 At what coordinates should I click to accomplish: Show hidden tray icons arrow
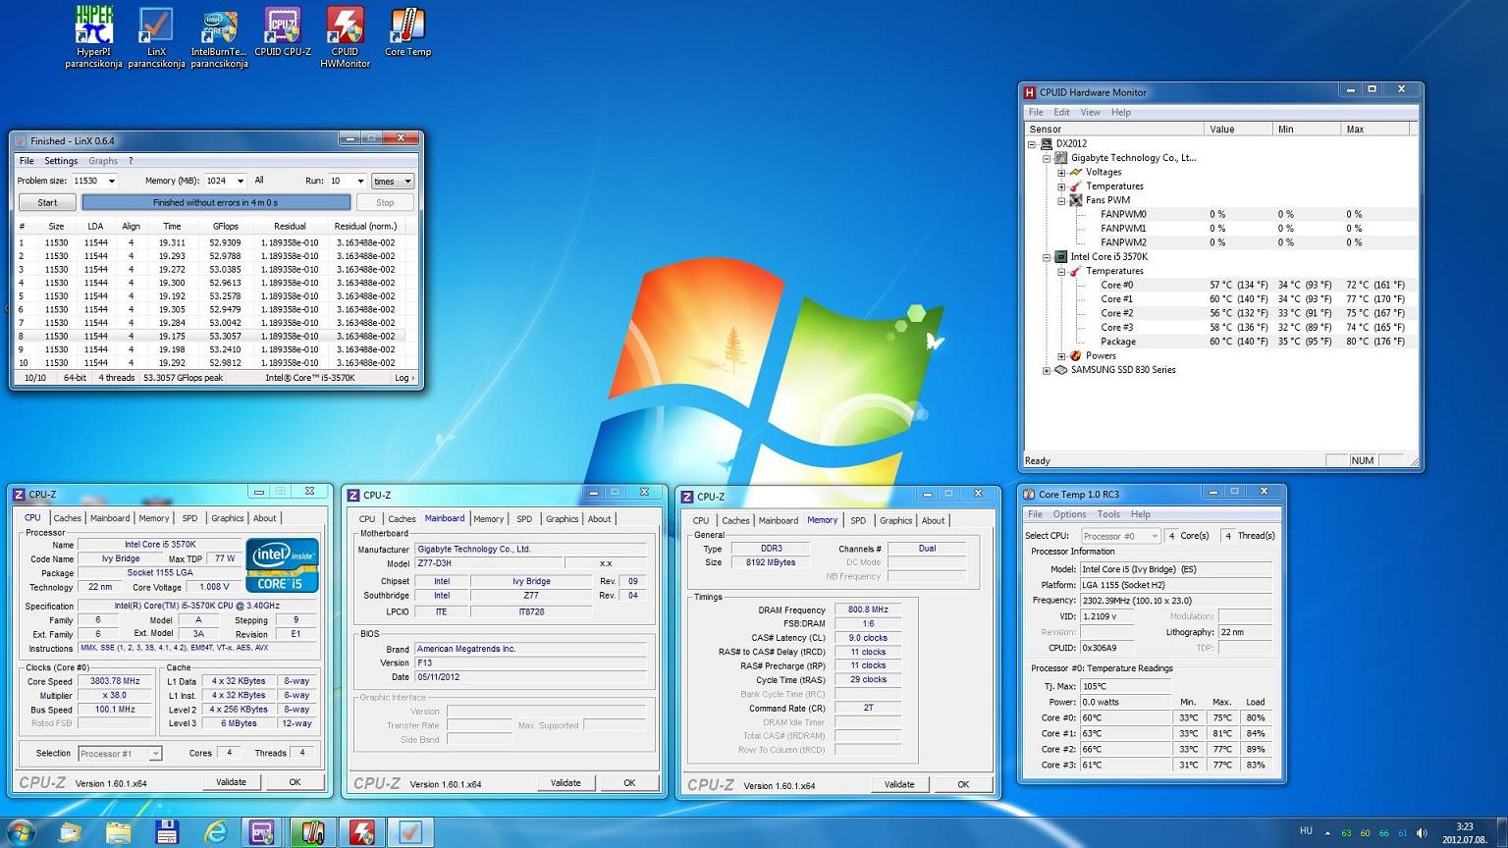tap(1327, 833)
